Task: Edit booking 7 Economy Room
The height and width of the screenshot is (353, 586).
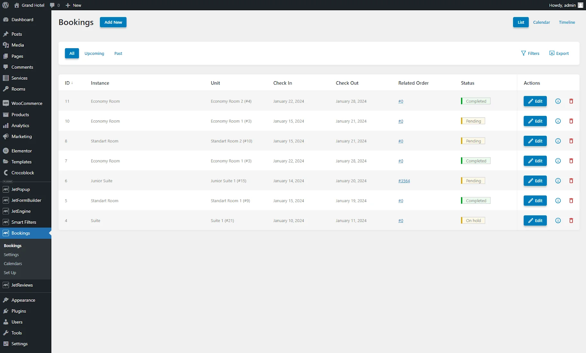Action: point(535,161)
